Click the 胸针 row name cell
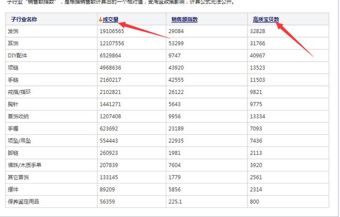 pyautogui.click(x=13, y=103)
